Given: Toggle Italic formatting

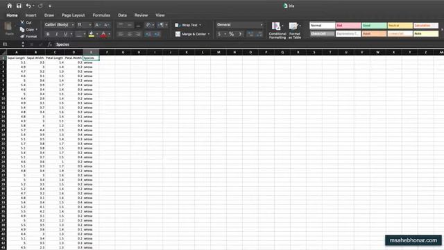Looking at the screenshot, I should pyautogui.click(x=57, y=34).
